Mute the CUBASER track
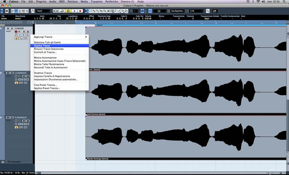 click(x=8, y=29)
